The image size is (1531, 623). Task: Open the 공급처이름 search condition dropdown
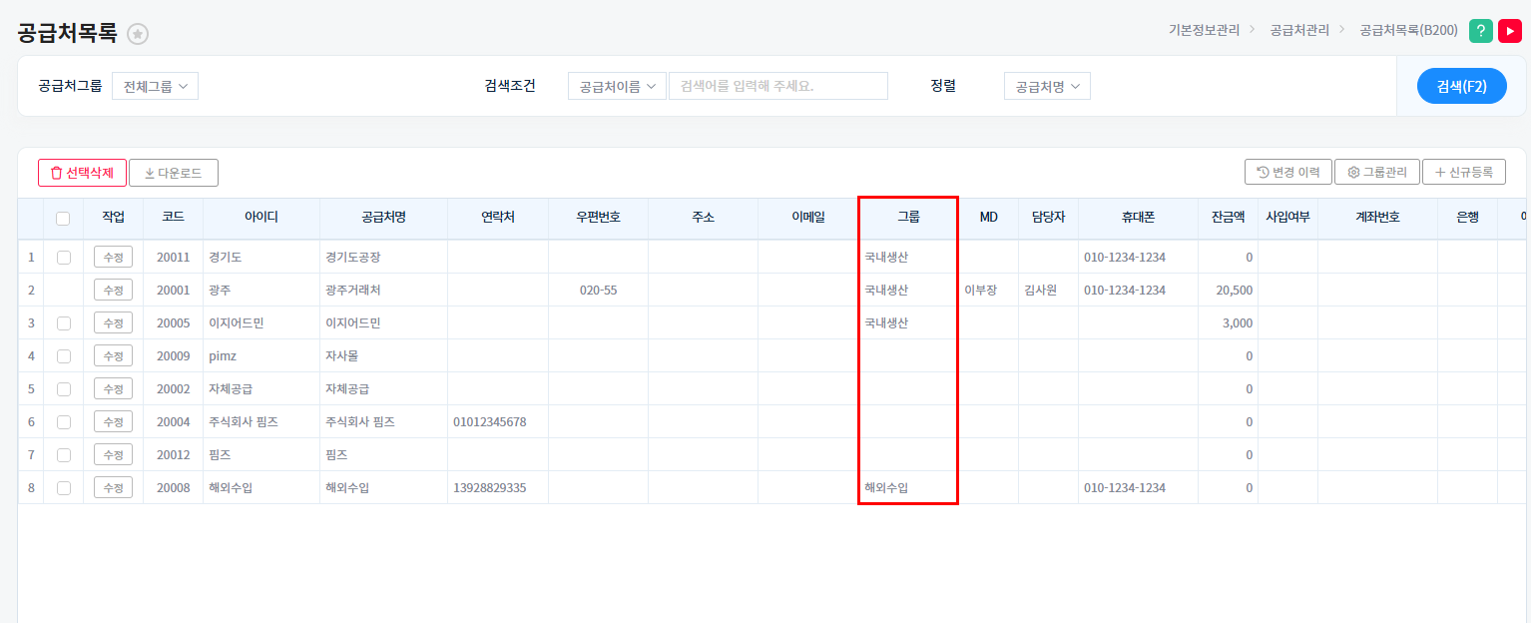tap(617, 86)
